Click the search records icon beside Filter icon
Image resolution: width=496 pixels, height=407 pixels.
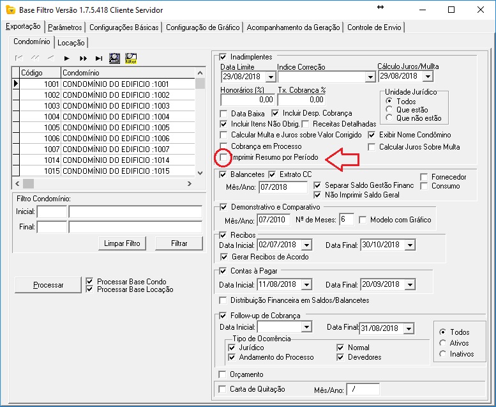115,59
